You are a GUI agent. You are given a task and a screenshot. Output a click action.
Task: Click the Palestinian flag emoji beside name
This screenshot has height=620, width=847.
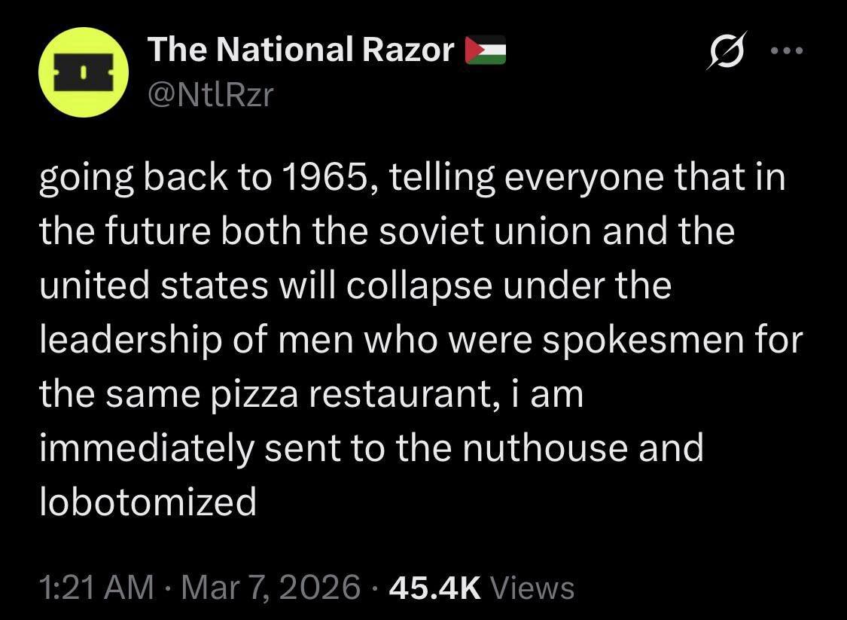pyautogui.click(x=486, y=50)
